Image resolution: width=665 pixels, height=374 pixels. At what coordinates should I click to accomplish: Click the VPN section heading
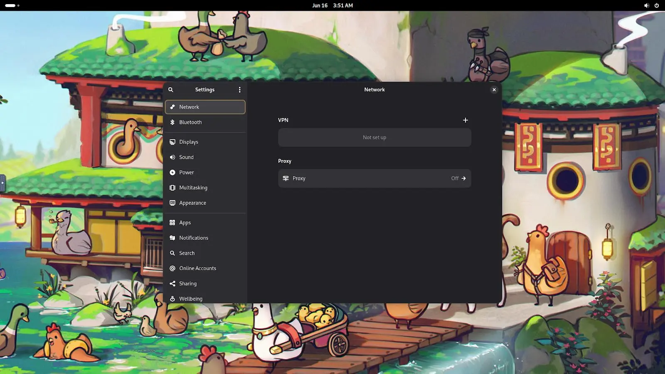pyautogui.click(x=283, y=120)
